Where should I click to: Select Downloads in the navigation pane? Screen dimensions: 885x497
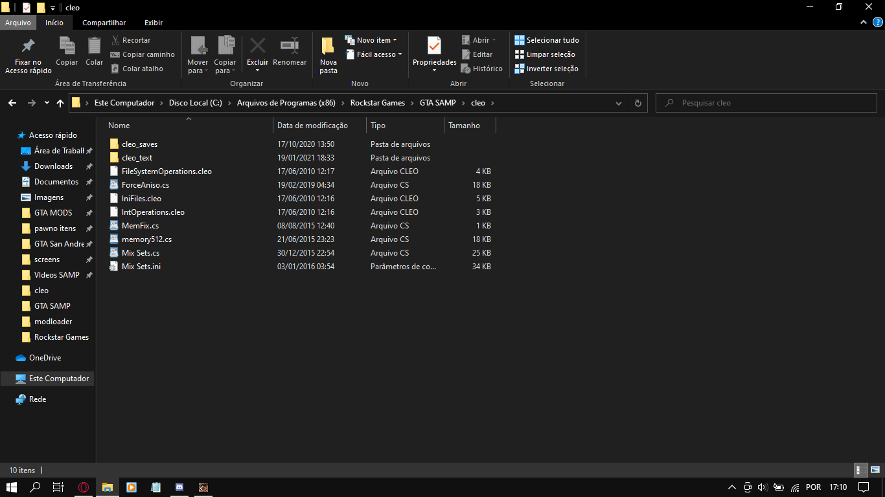coord(53,166)
